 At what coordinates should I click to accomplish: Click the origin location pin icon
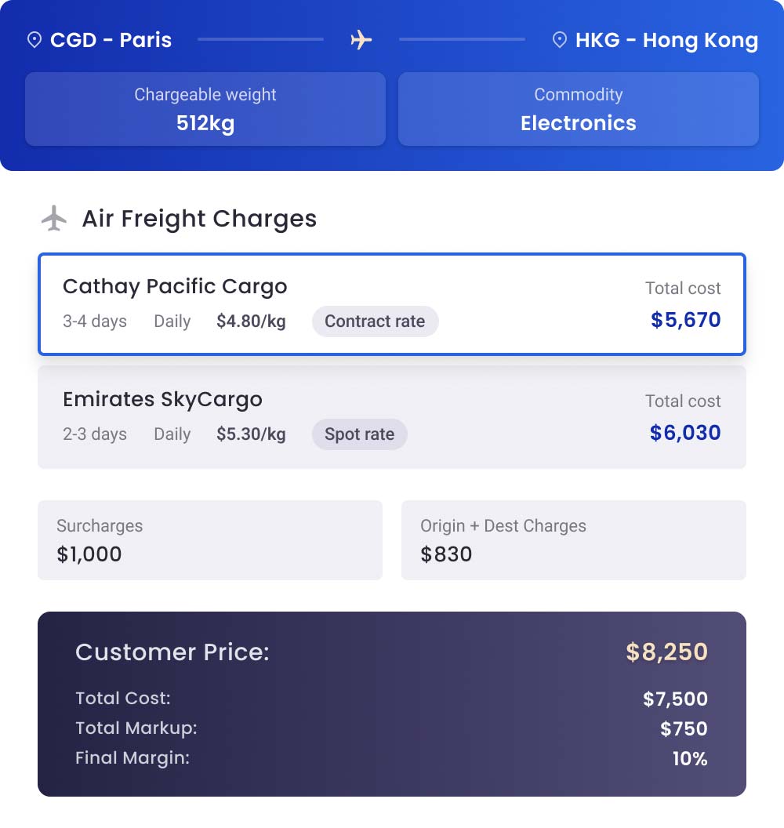point(34,40)
